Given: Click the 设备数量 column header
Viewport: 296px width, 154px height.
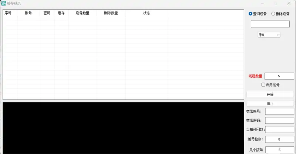Looking at the screenshot, I should (x=83, y=13).
